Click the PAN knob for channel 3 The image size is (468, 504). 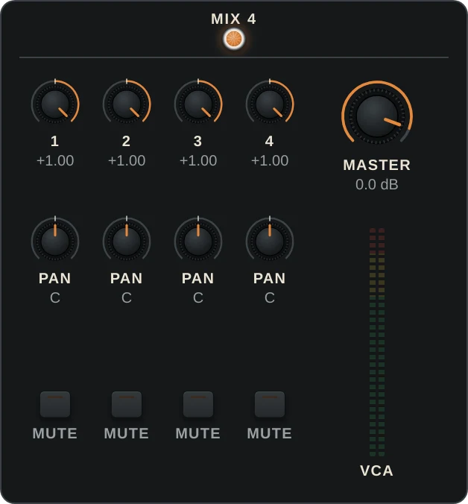(198, 241)
